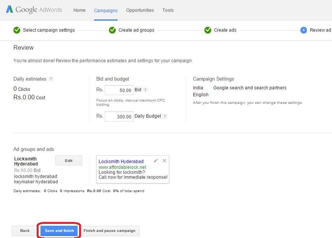Delete the ad using the X icon
The height and width of the screenshot is (238, 332).
164,160
